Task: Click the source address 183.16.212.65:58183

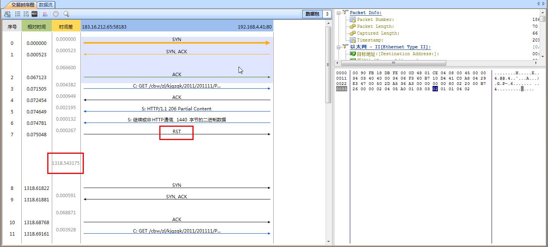Action: (x=104, y=27)
